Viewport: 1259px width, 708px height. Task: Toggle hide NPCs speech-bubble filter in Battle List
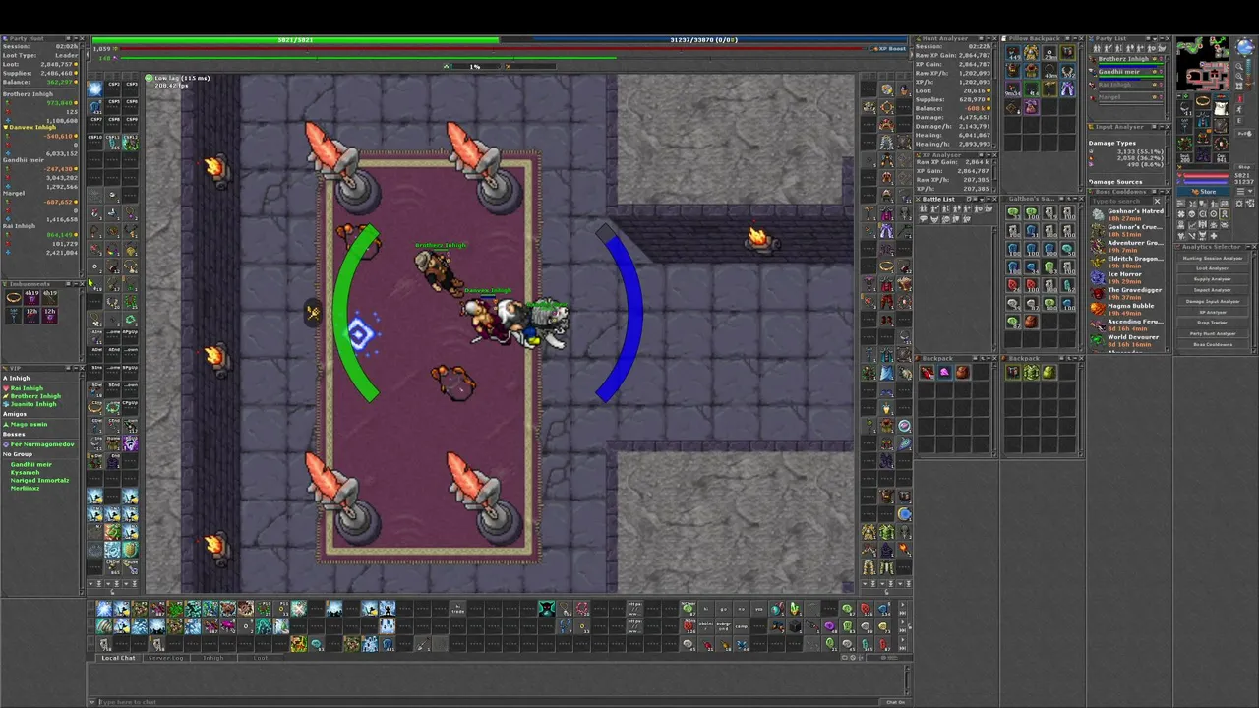coord(925,218)
